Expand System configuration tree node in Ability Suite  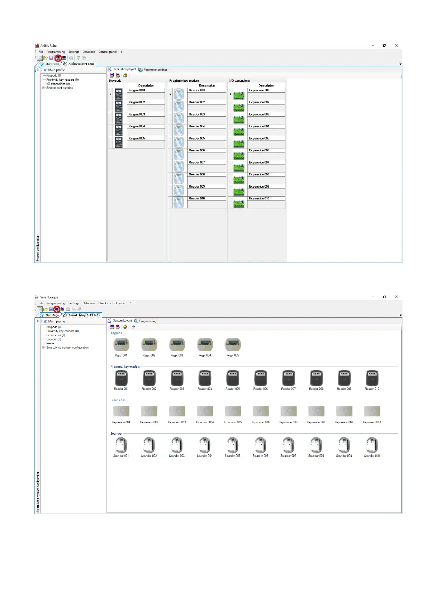click(43, 88)
